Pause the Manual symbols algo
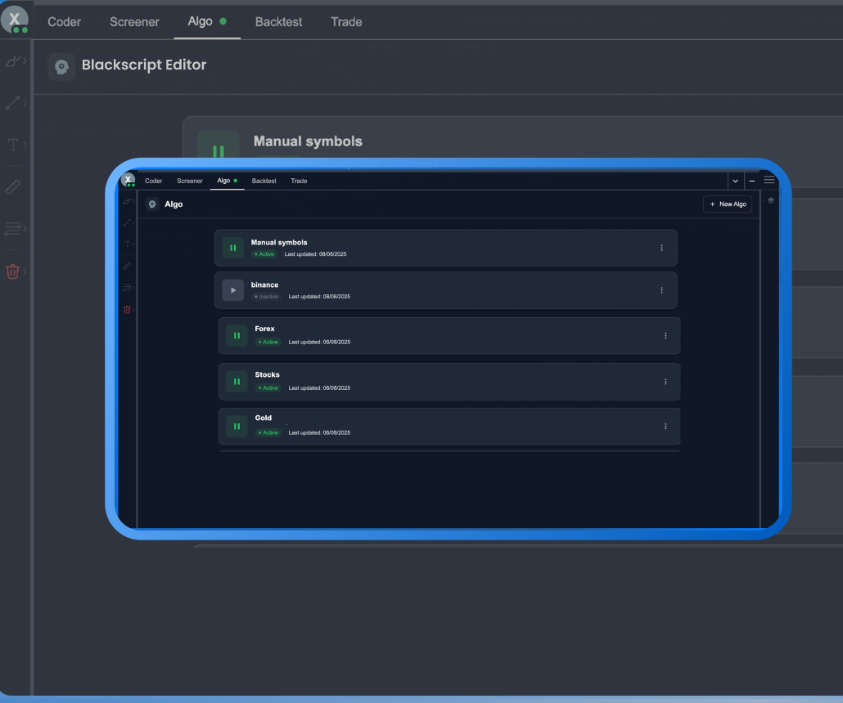The width and height of the screenshot is (843, 703). coord(233,249)
